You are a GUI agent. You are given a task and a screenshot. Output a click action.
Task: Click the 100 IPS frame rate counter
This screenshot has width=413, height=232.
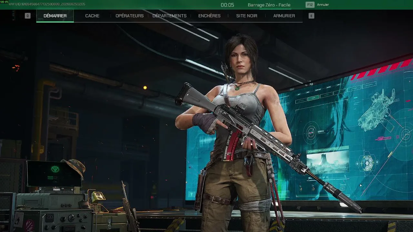(4, 2)
